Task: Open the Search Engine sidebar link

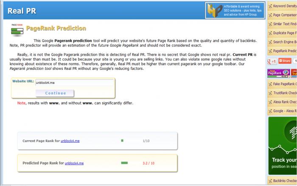Action: point(285,42)
